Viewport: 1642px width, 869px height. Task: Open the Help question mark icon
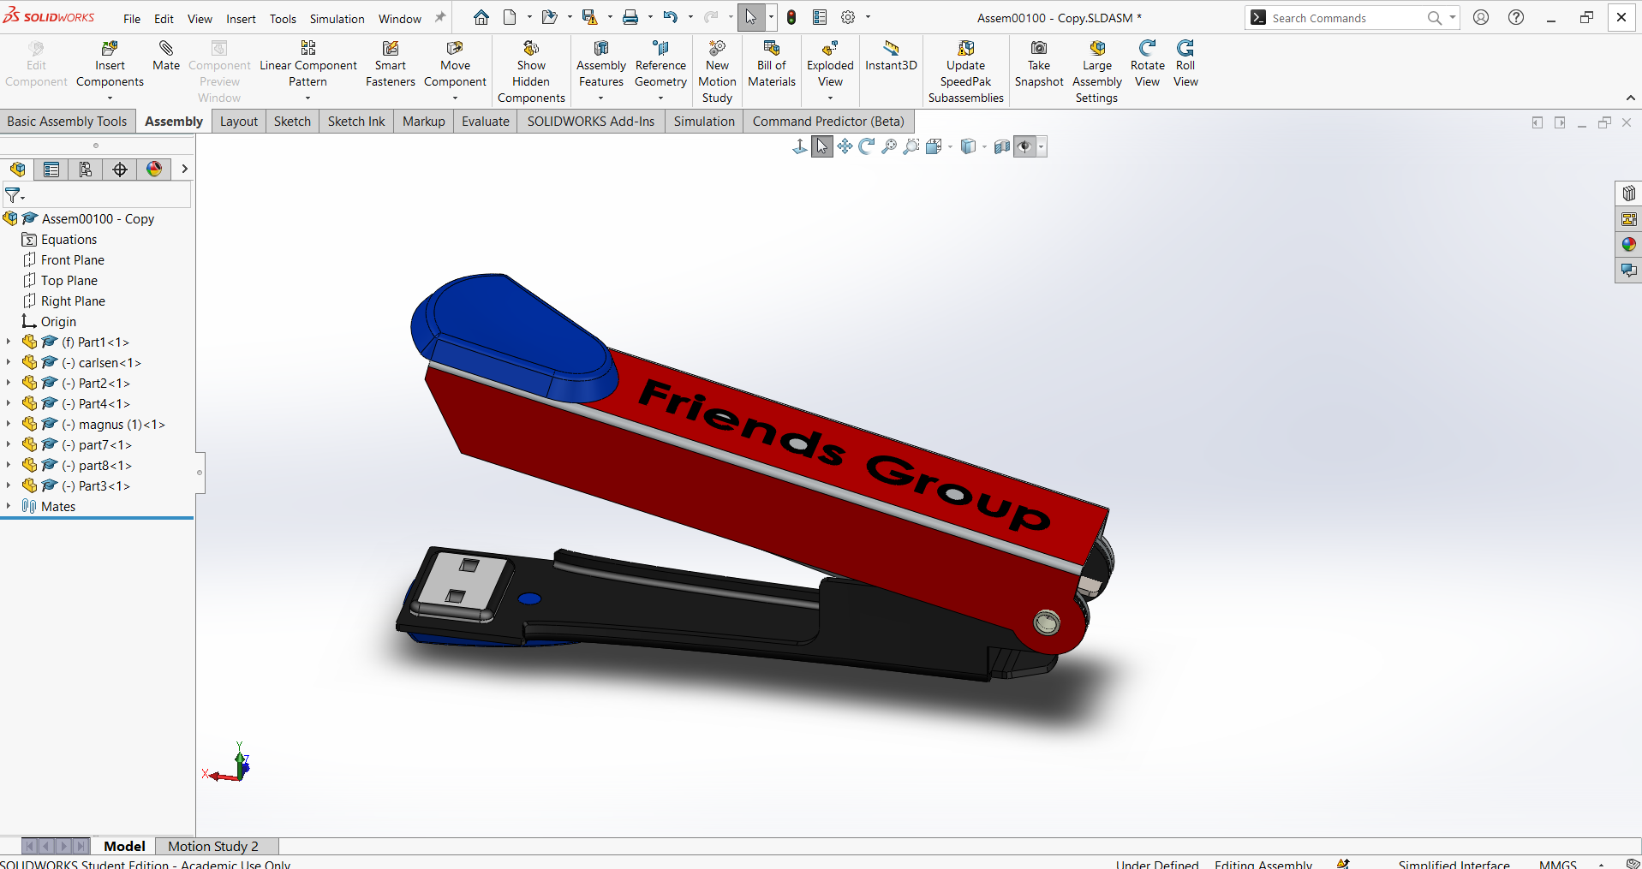tap(1516, 17)
